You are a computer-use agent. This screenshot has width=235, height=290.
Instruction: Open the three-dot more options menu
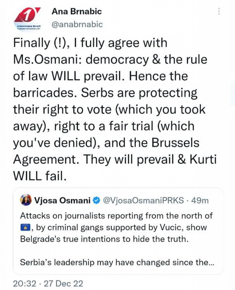(x=219, y=11)
